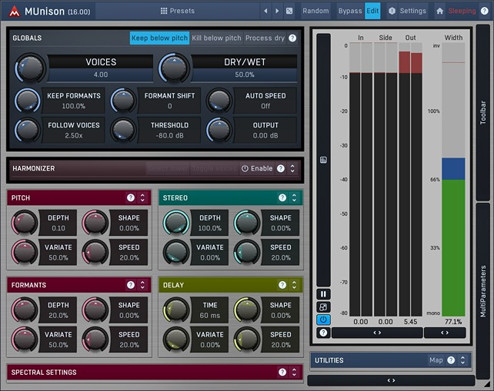Click the previous preset arrow
The height and width of the screenshot is (391, 494).
tap(265, 11)
